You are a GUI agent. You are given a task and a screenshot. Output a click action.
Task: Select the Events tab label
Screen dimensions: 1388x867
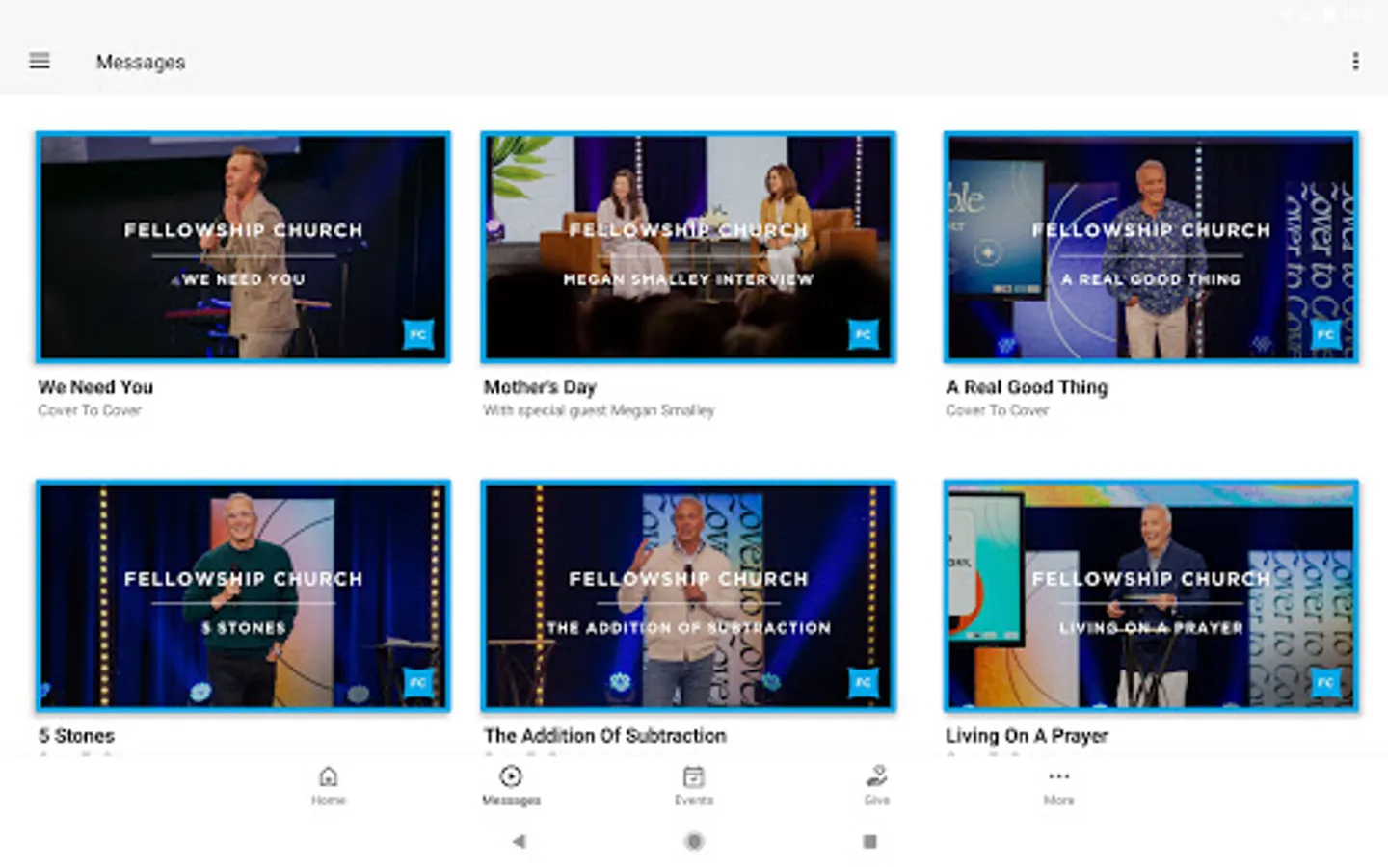tap(693, 801)
